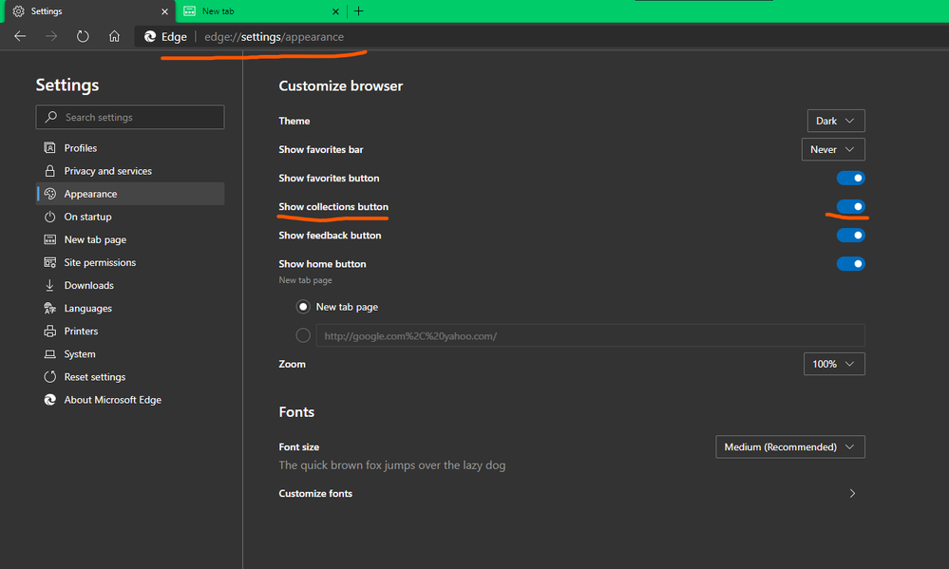This screenshot has width=949, height=569.
Task: Click the New tab page sidebar icon
Action: coord(50,239)
